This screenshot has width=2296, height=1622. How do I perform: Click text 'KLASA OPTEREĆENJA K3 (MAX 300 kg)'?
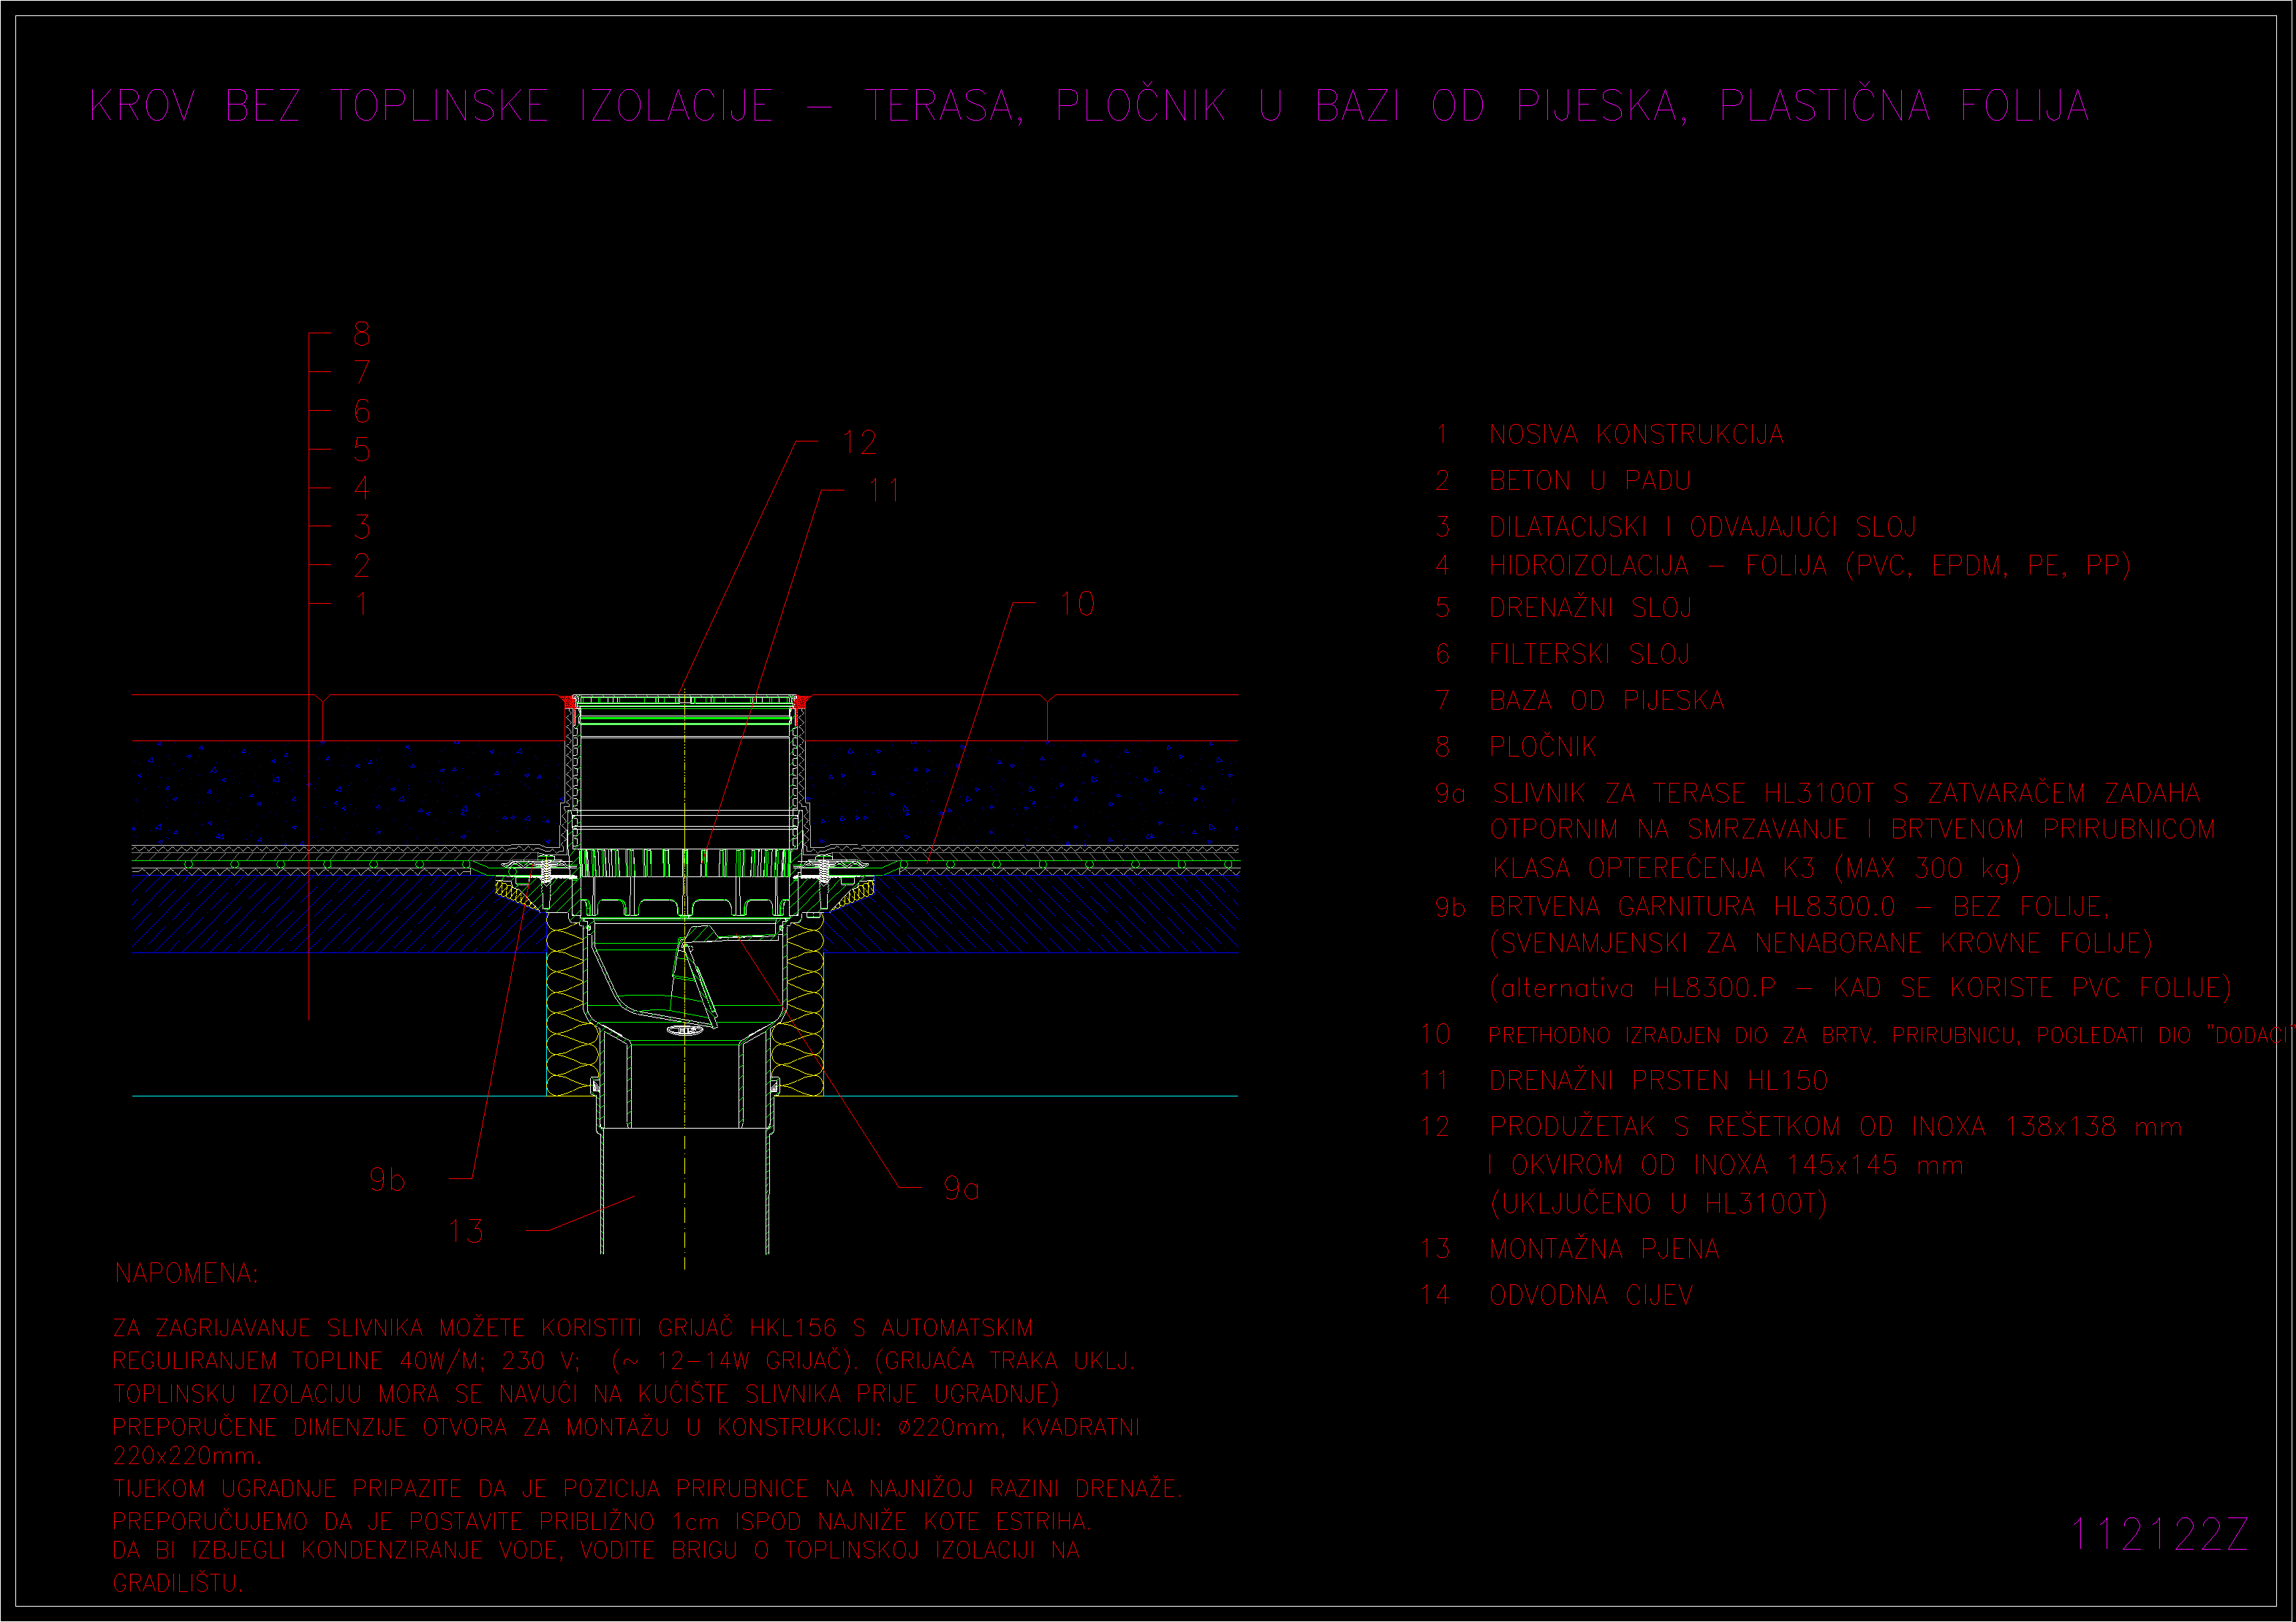click(x=1757, y=868)
